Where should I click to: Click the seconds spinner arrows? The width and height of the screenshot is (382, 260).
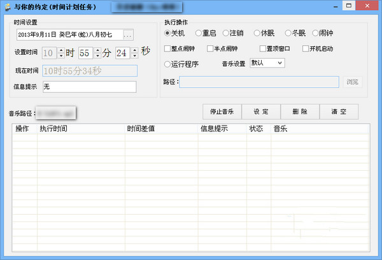pos(134,52)
